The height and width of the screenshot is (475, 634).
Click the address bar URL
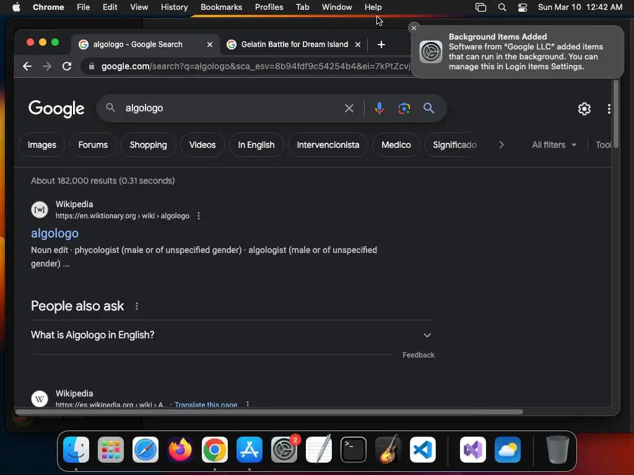point(256,66)
